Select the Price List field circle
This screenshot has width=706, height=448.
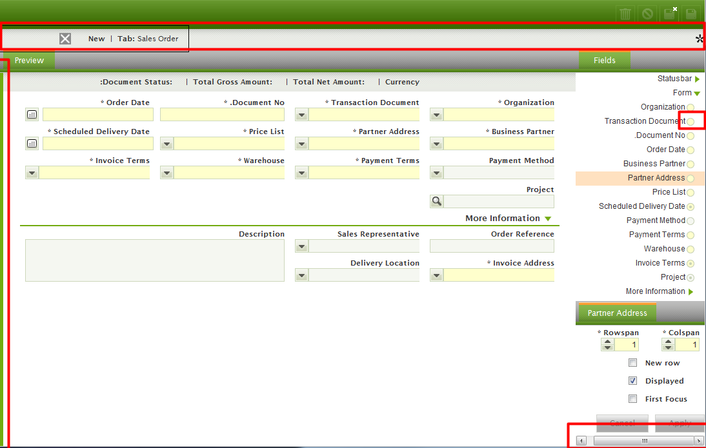691,193
